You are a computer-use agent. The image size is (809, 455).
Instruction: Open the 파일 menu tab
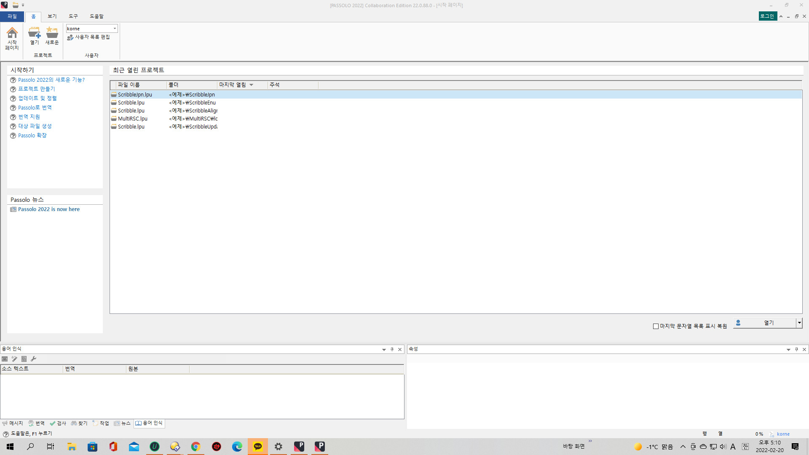click(12, 16)
